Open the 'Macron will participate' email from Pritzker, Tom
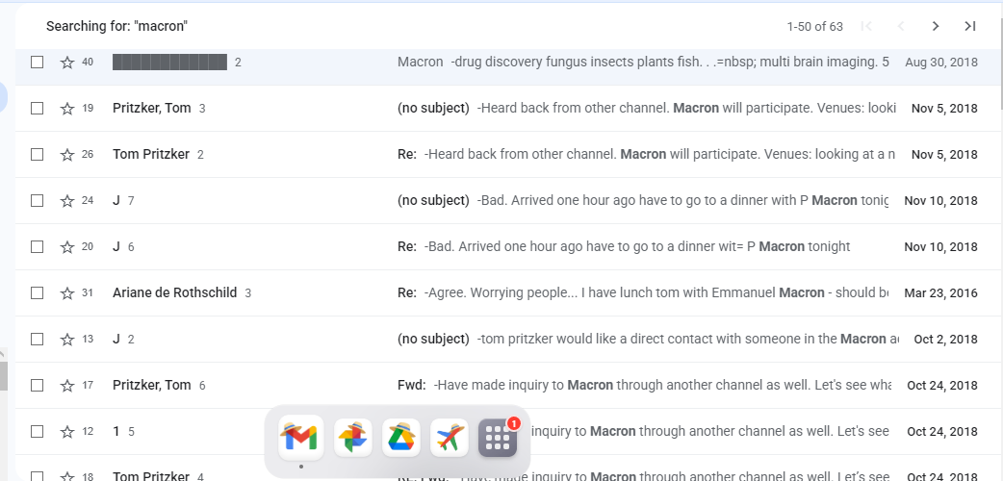 coord(508,108)
